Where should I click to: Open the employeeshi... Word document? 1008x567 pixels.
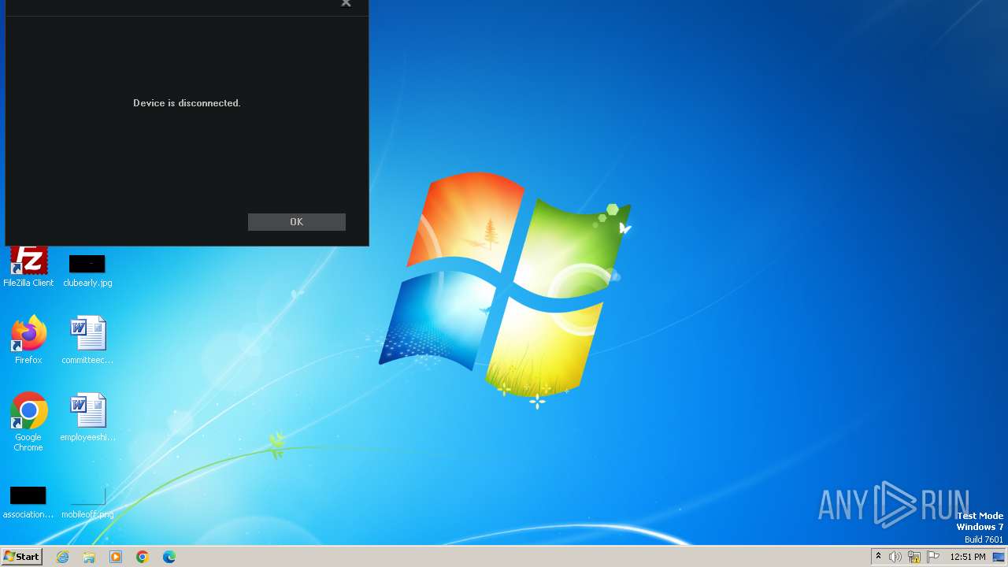pyautogui.click(x=87, y=417)
